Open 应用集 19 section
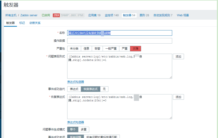Viewport: 218px width, 138px height. coord(94,15)
